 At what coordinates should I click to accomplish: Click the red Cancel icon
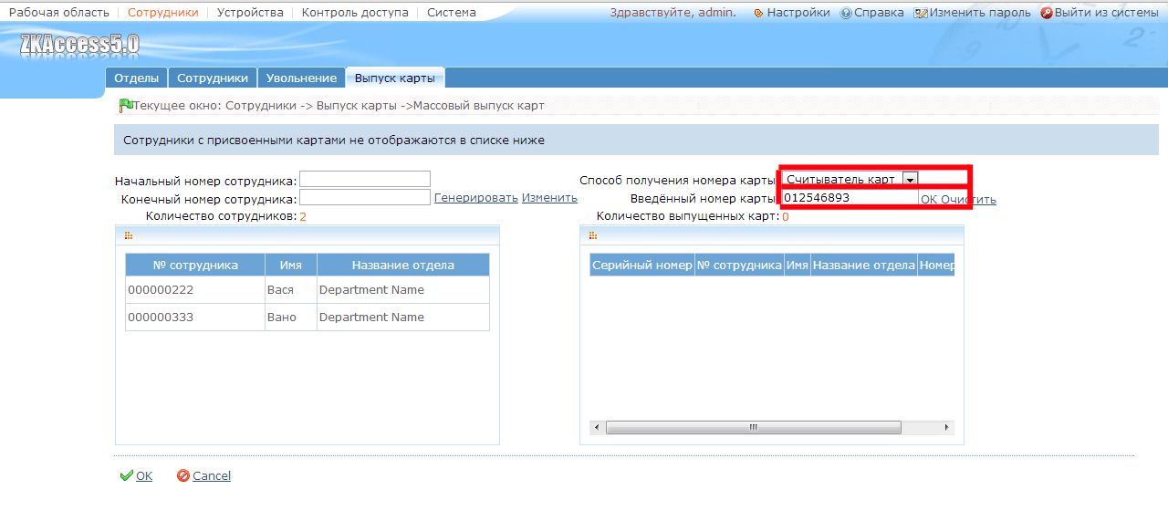pos(183,475)
